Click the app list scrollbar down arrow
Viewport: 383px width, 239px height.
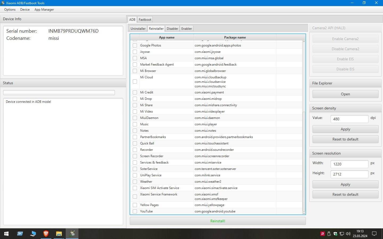coord(304,213)
